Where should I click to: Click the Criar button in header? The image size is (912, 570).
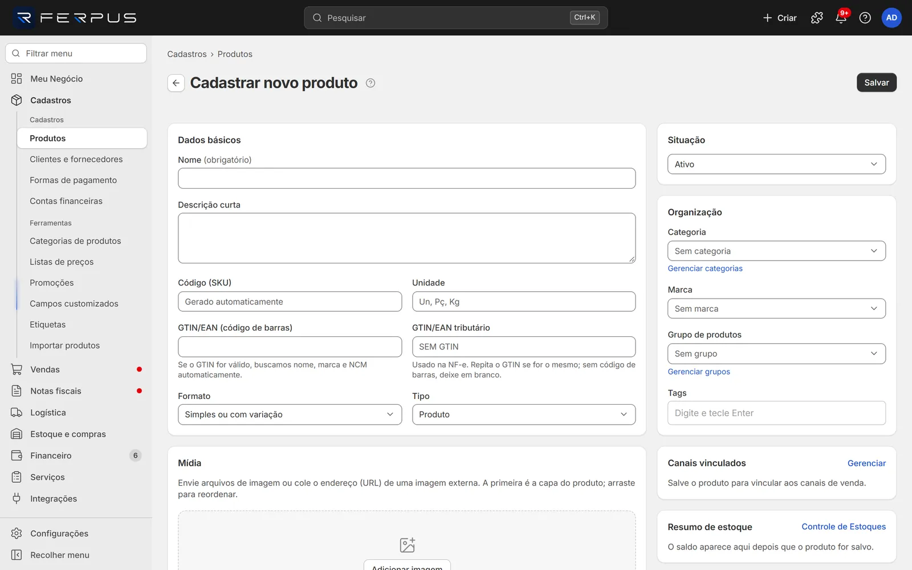coord(780,18)
